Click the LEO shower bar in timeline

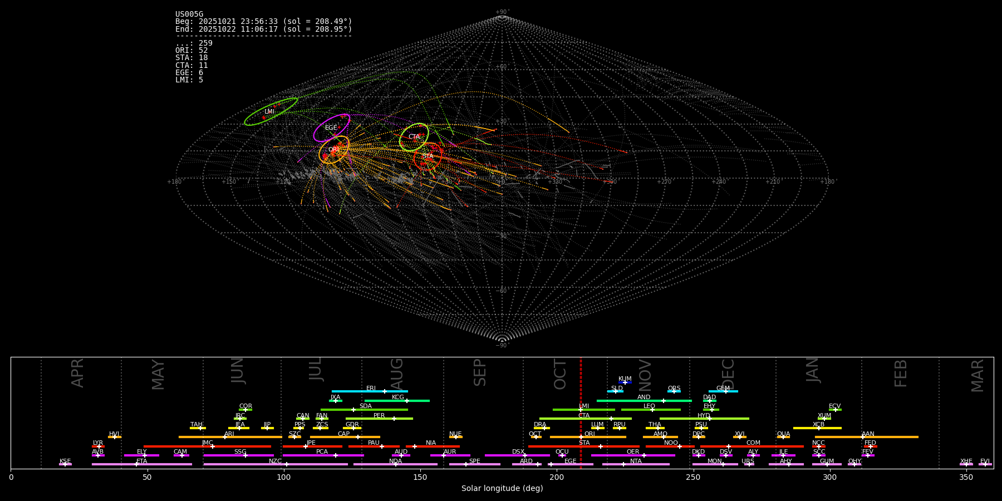[651, 410]
